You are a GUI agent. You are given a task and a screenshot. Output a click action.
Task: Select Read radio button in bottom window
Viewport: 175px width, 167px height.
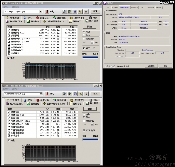click(84, 114)
